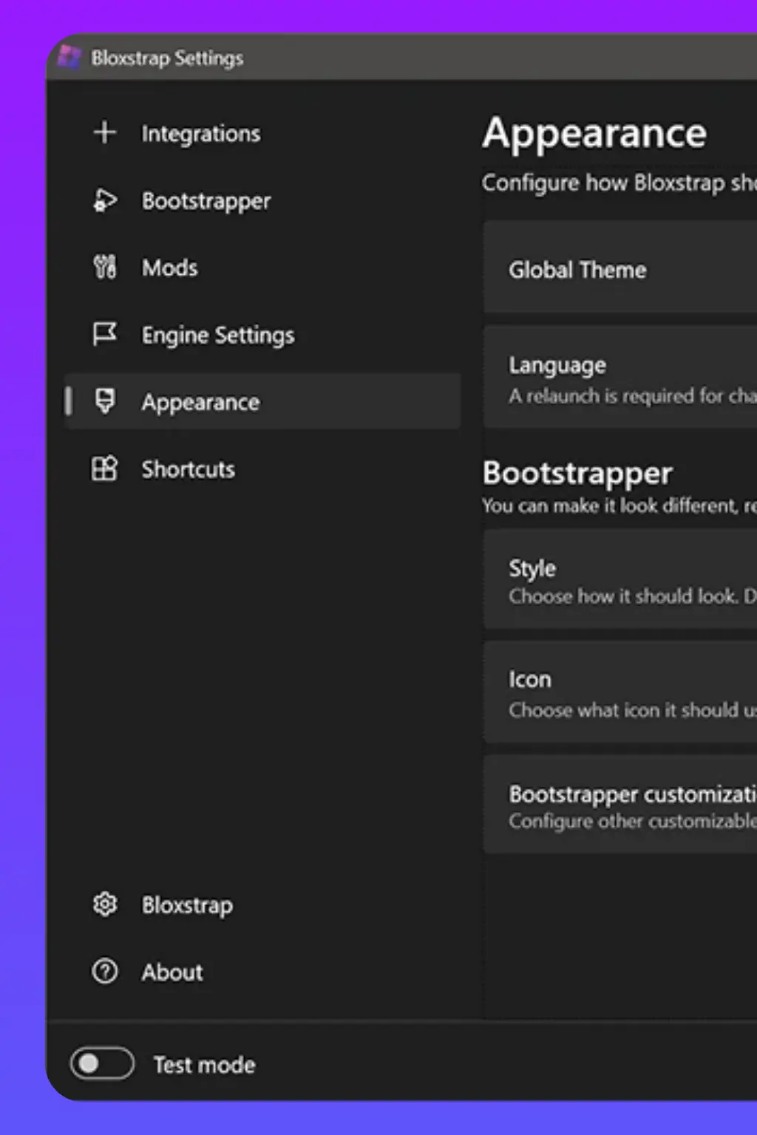Select the Appearance sidebar item
Image resolution: width=757 pixels, height=1135 pixels.
[262, 401]
